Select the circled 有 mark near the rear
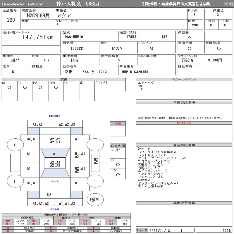 [92, 199]
